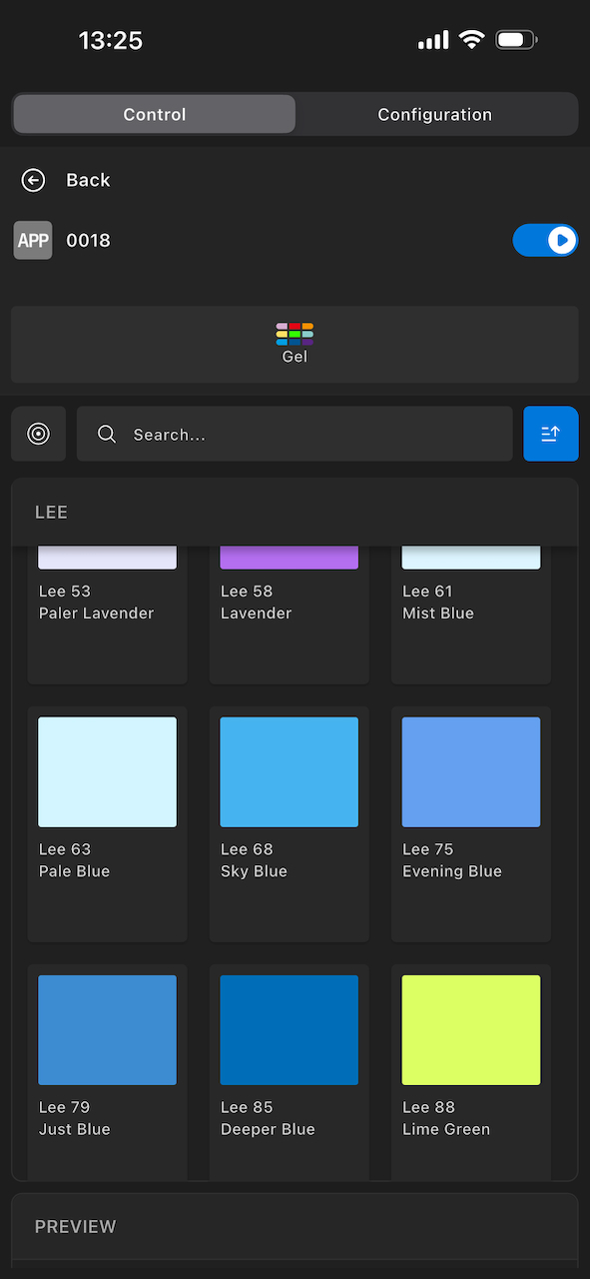Click the Back label
This screenshot has height=1279, width=590.
click(88, 180)
